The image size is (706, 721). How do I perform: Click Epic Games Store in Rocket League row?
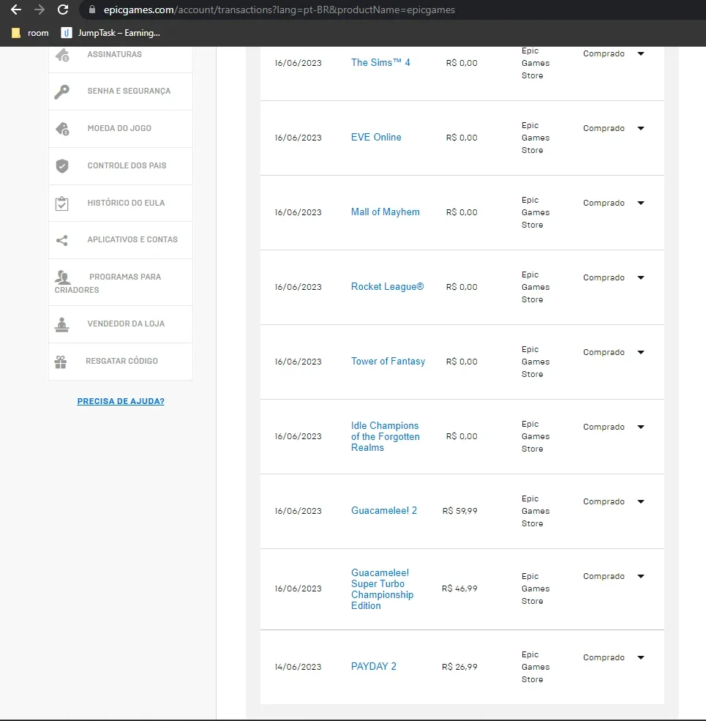point(536,287)
